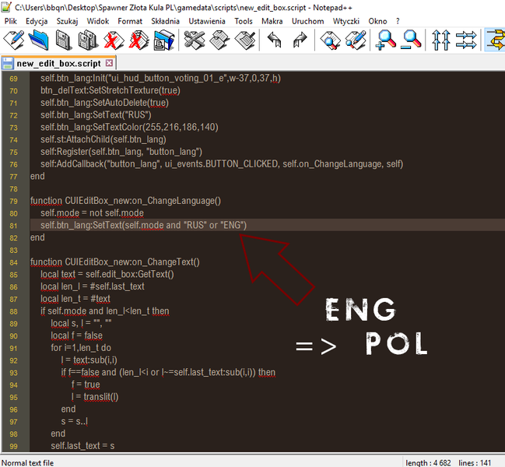Expand the Wtyczki menu
Screen dimensions: 505x467
tap(345, 21)
